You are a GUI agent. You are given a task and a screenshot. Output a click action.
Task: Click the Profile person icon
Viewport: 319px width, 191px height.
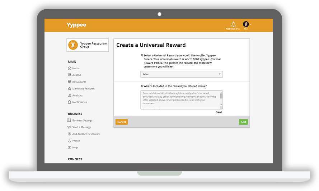click(x=69, y=141)
